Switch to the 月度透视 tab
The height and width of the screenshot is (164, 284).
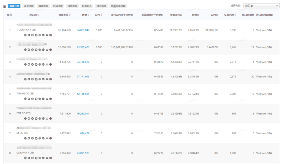(72, 6)
